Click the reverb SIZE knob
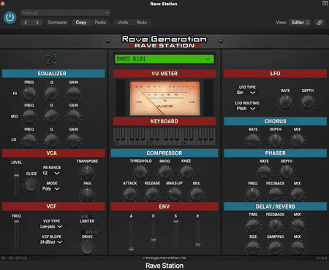329x270 pixels. [253, 248]
